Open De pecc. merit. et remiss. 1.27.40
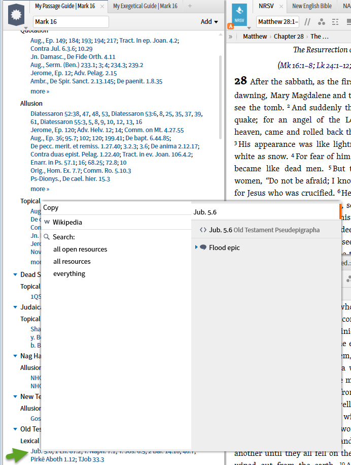 76,146
